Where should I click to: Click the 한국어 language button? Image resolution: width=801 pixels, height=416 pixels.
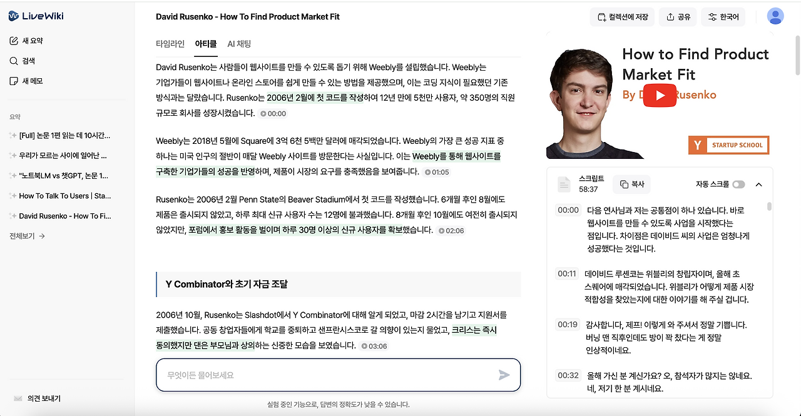(x=723, y=17)
